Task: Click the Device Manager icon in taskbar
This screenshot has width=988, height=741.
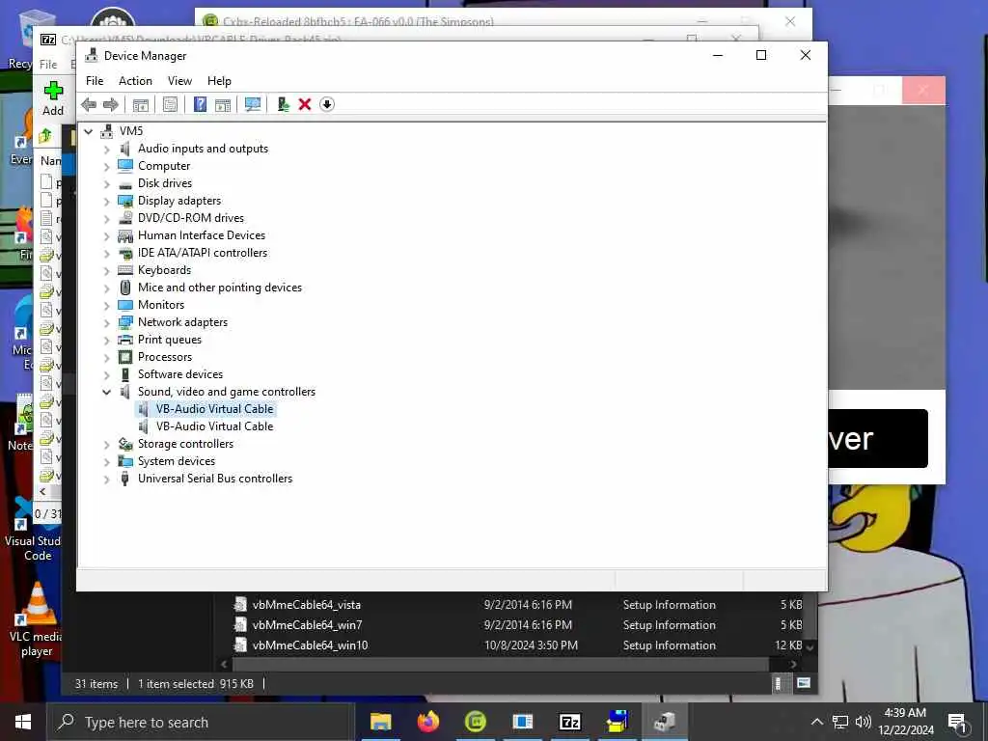Action: 664,722
